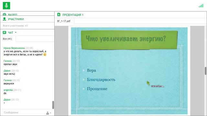
Task: Click sender name Ирина Веренихина in chat
Action: coord(14,48)
